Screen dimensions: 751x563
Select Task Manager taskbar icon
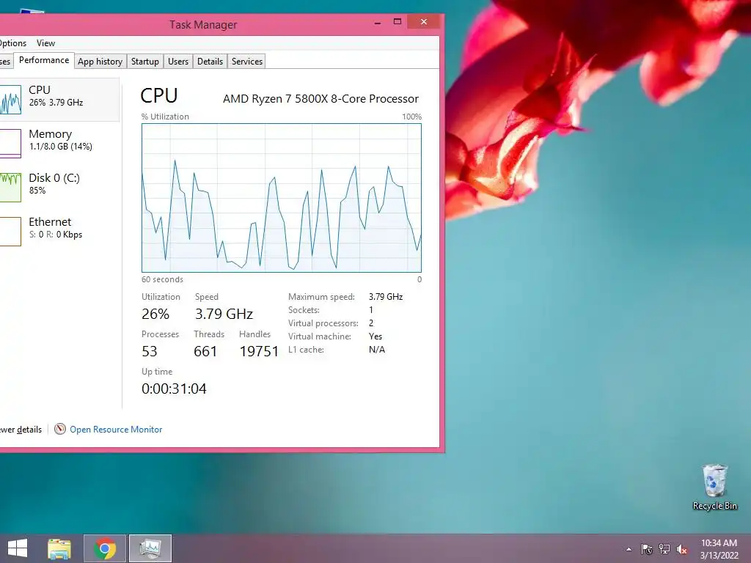click(150, 548)
